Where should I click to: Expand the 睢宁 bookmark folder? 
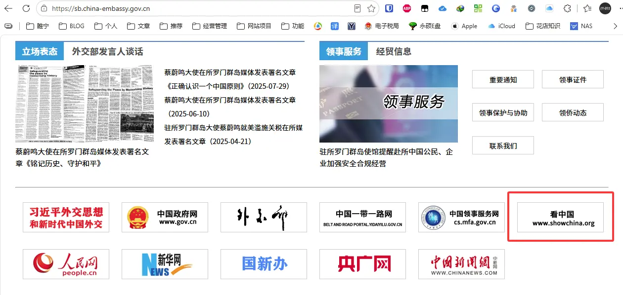(38, 26)
